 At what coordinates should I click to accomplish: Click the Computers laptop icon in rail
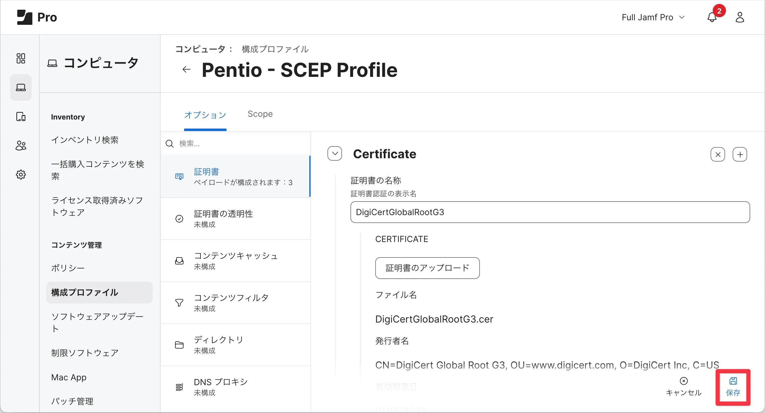click(21, 87)
